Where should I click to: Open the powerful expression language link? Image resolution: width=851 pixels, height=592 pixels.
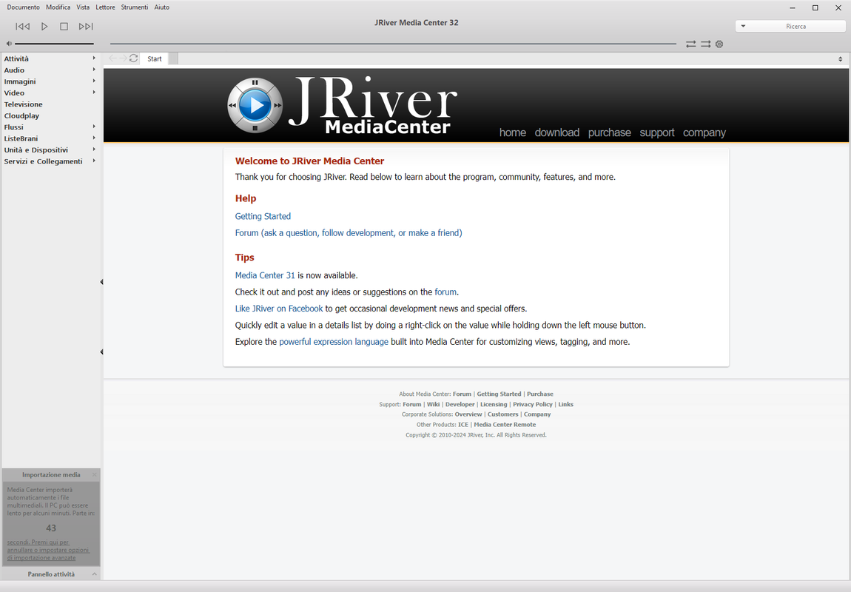(334, 342)
